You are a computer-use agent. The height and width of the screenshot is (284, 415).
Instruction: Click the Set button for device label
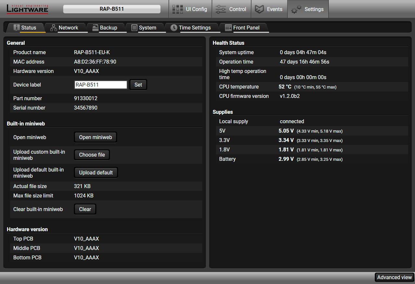[x=138, y=85]
